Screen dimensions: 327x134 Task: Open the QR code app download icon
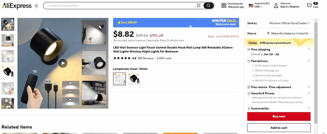click(x=224, y=5)
